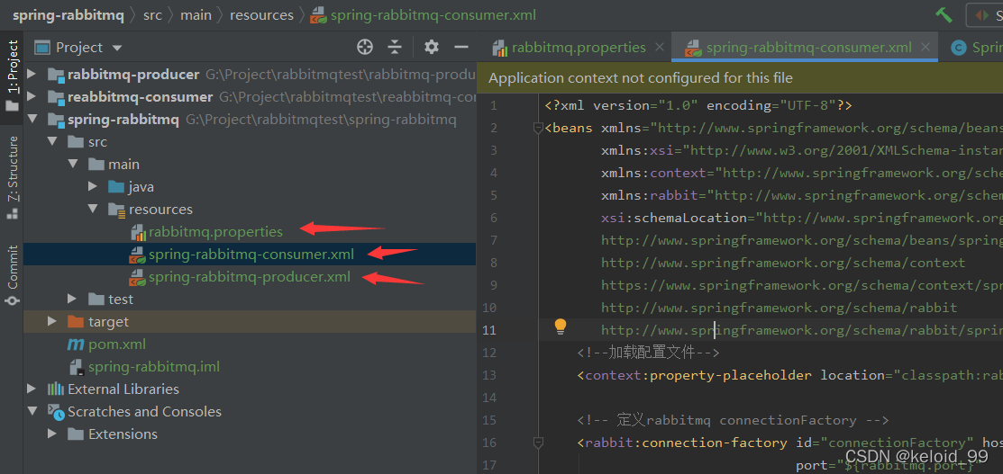1003x474 pixels.
Task: Collapse the resources folder
Action: pyautogui.click(x=94, y=210)
